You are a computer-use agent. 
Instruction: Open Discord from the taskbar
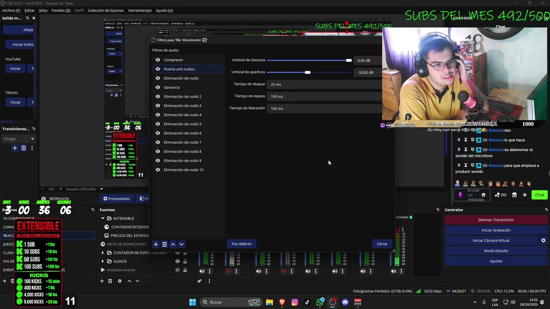coord(345,302)
